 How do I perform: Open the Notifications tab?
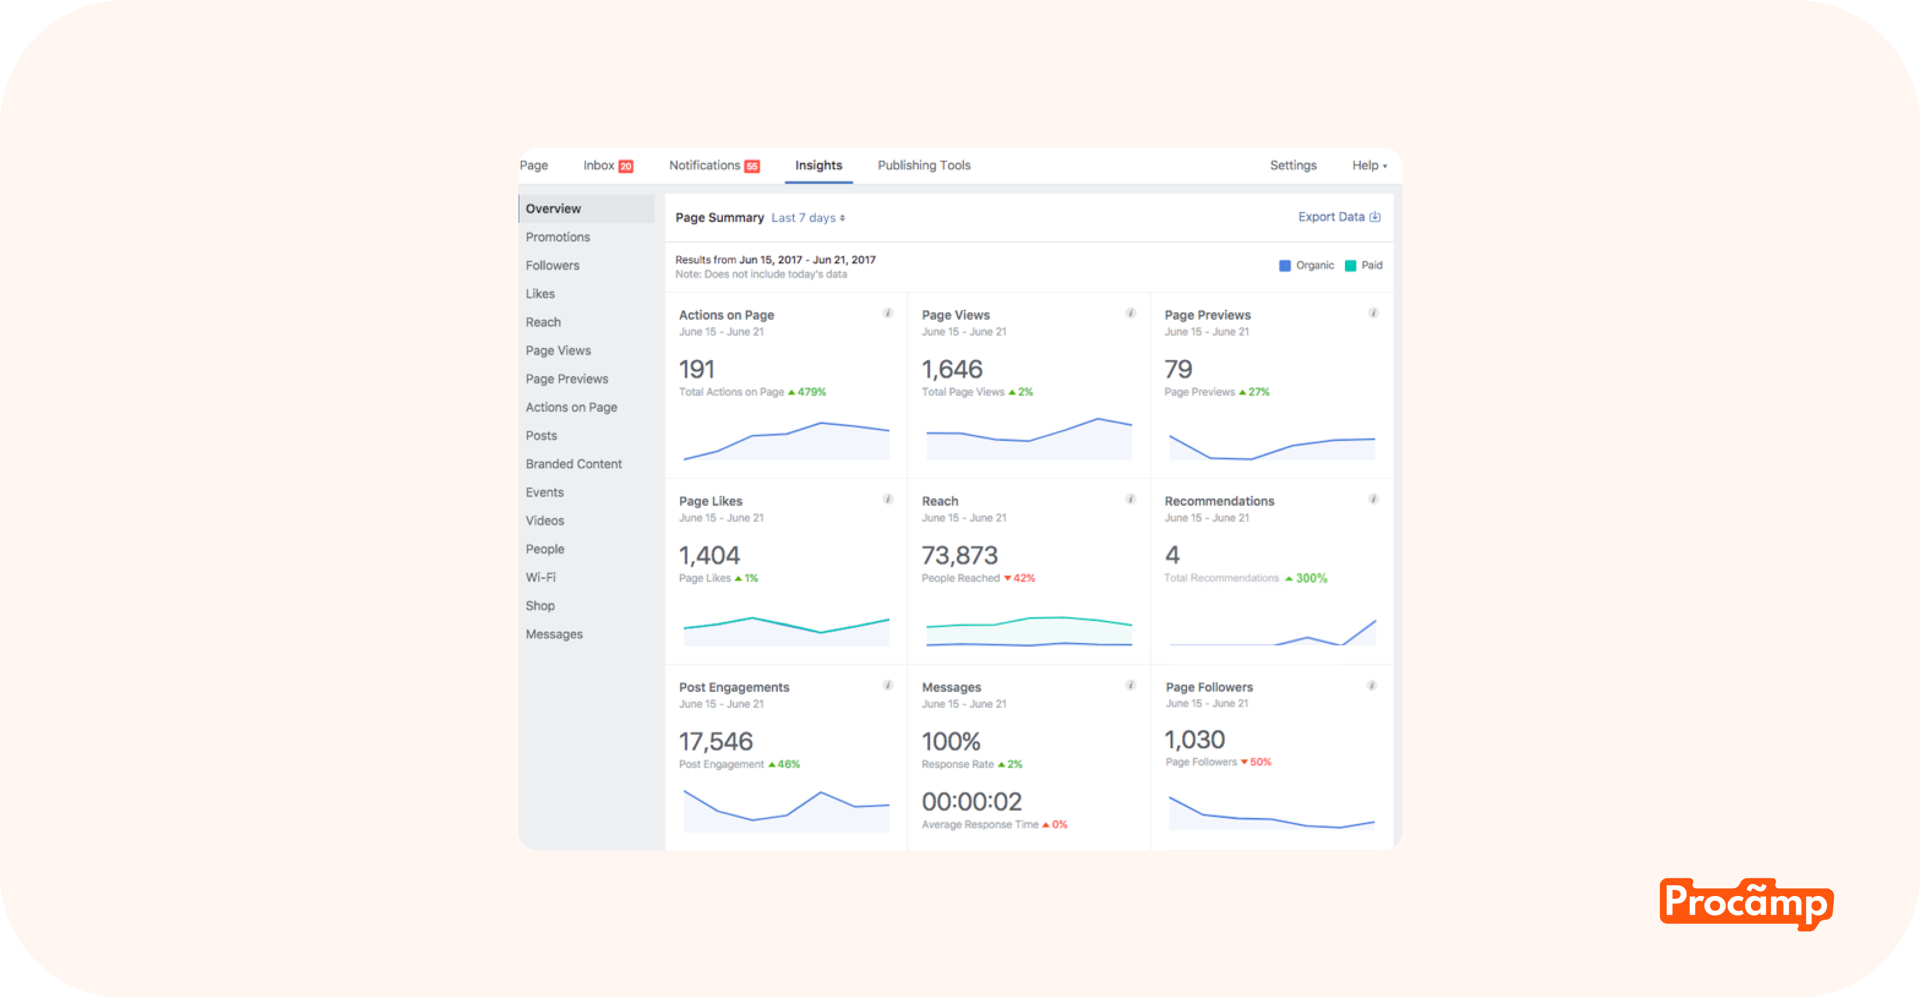[x=704, y=165]
